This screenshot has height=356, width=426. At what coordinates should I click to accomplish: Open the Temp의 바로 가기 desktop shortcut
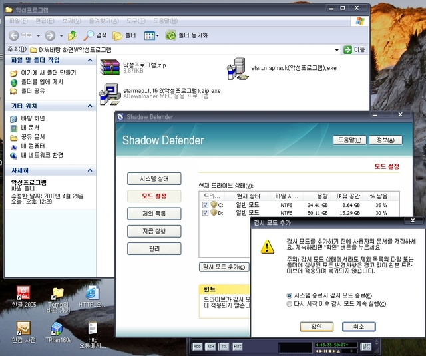[58, 300]
